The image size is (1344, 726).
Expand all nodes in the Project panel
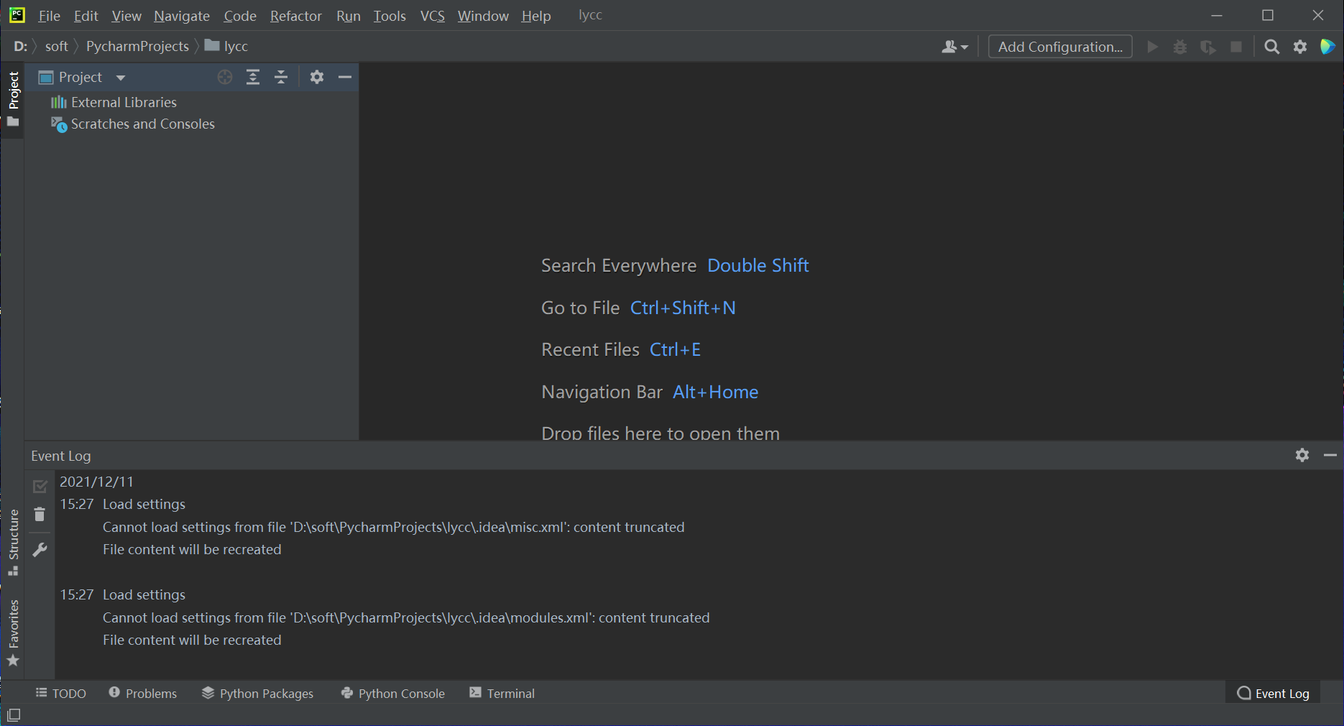(x=253, y=77)
